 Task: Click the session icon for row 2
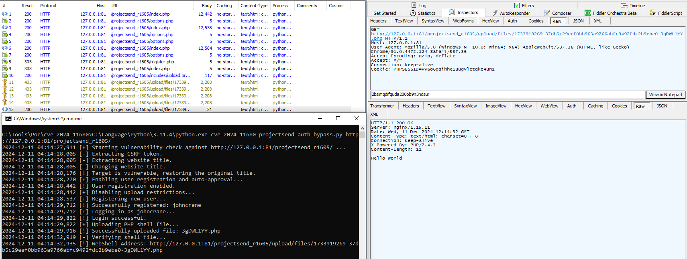click(5, 21)
